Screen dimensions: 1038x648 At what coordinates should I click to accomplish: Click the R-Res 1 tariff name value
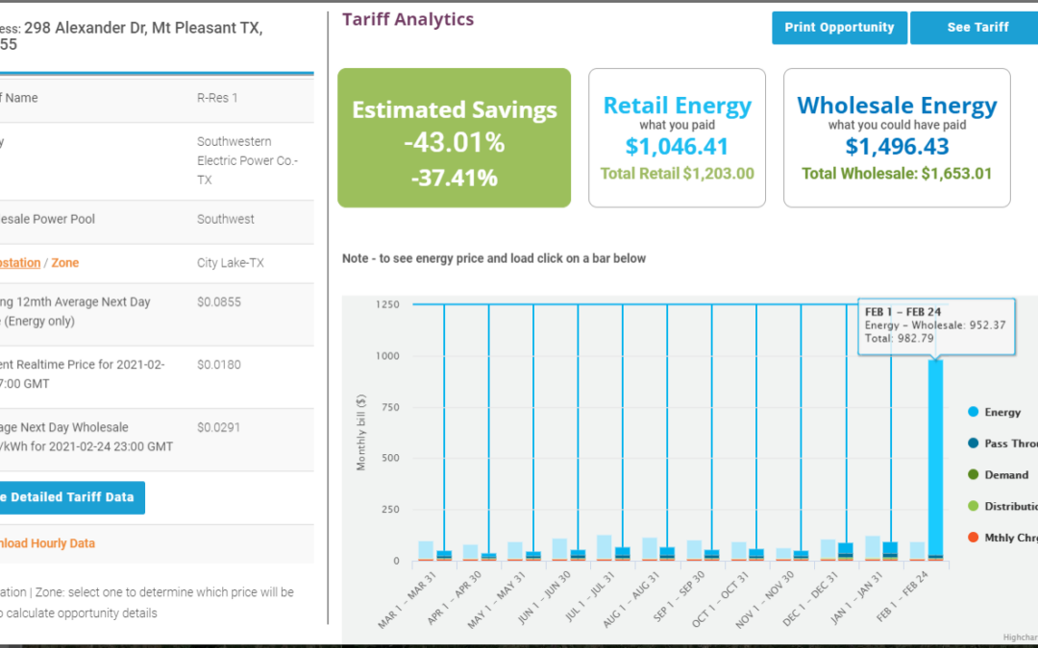(217, 98)
